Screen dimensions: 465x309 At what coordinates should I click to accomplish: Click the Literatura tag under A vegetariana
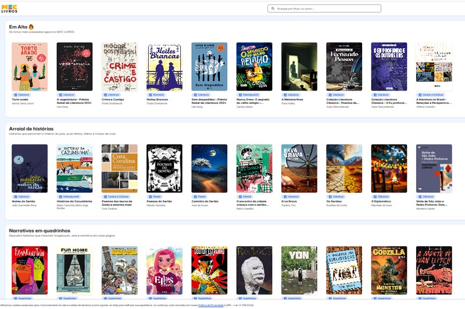[66, 95]
